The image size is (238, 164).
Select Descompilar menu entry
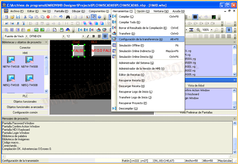tap(128, 108)
